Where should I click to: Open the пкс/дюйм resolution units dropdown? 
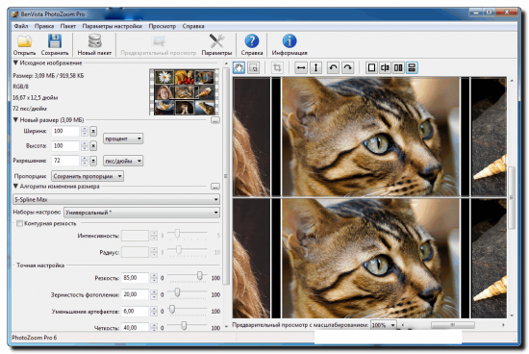coord(123,161)
